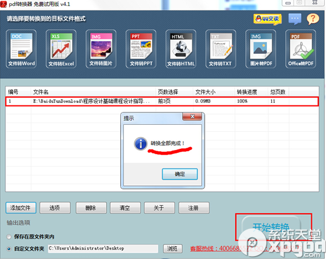Screen dimensions: 326x259
Task: Pick the 文件转HTML conversion icon
Action: tap(181, 49)
